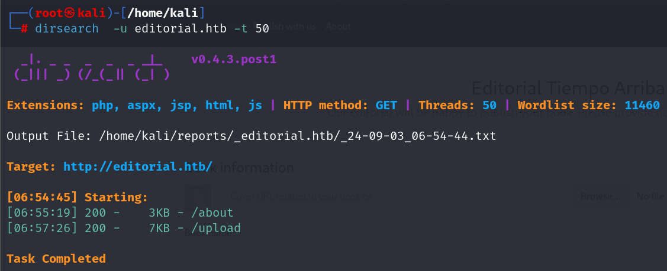Click version text 'v0.4.3.post1'

(234, 60)
